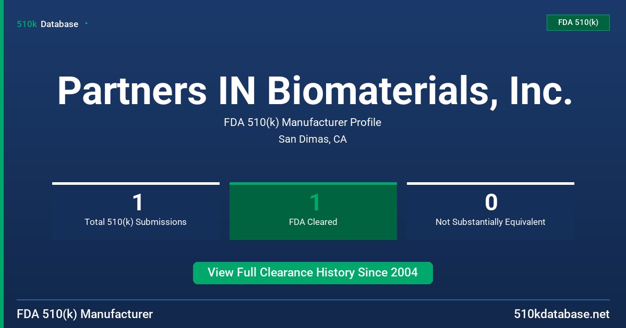Viewport: 626px width, 328px height.
Task: Click the 510k Database logo
Action: (x=47, y=24)
